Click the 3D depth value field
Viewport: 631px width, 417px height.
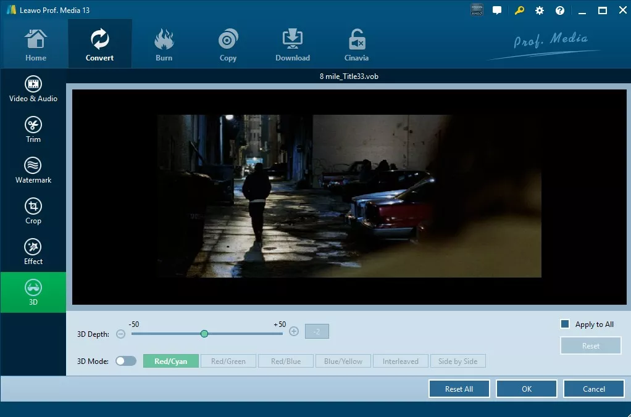point(317,331)
